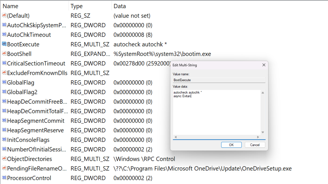Click the GlobalFlag2 DWORD icon
This screenshot has width=328, height=184.
coord(4,92)
